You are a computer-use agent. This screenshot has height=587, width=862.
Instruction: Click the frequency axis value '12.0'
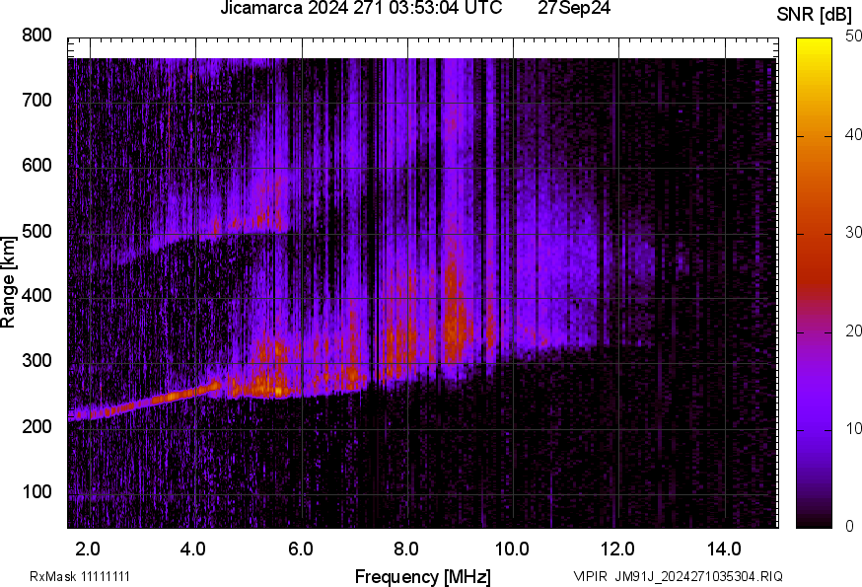point(617,550)
